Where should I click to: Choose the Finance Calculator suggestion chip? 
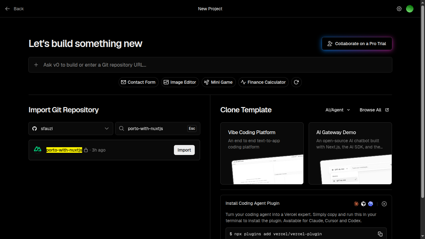pos(264,82)
